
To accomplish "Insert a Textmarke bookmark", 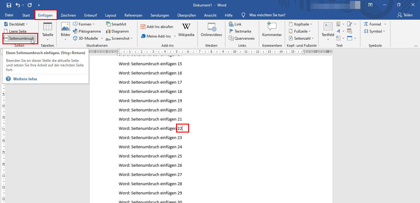I will point(240,31).
